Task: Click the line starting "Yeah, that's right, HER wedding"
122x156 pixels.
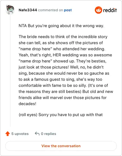Action: pos(65,55)
